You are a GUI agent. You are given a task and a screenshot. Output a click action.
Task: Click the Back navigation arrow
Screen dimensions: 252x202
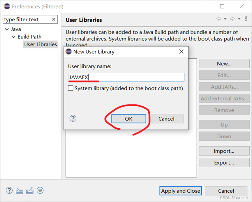coord(218,19)
